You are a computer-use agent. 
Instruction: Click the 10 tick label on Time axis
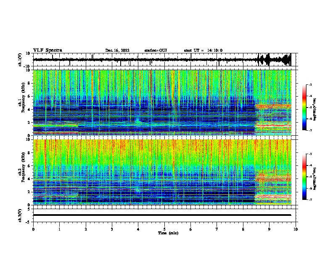click(x=296, y=229)
